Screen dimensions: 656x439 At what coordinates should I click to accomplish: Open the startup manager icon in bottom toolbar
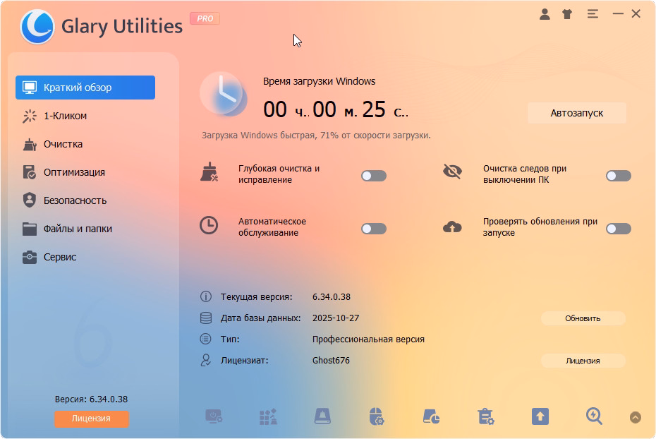pyautogui.click(x=214, y=416)
